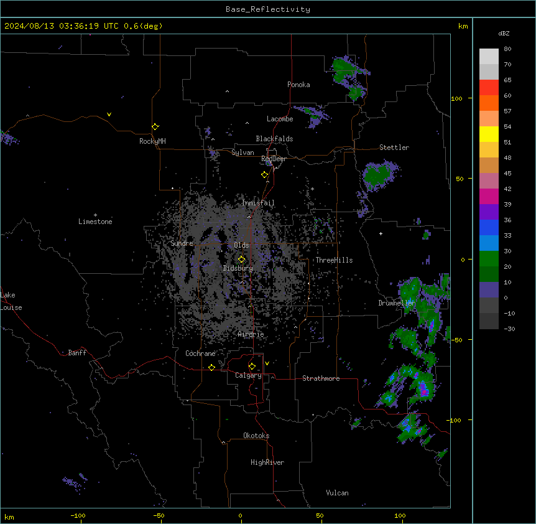This screenshot has height=524, width=536.
Task: Click the blue 33-36 dBZ legend swatch
Action: (489, 227)
